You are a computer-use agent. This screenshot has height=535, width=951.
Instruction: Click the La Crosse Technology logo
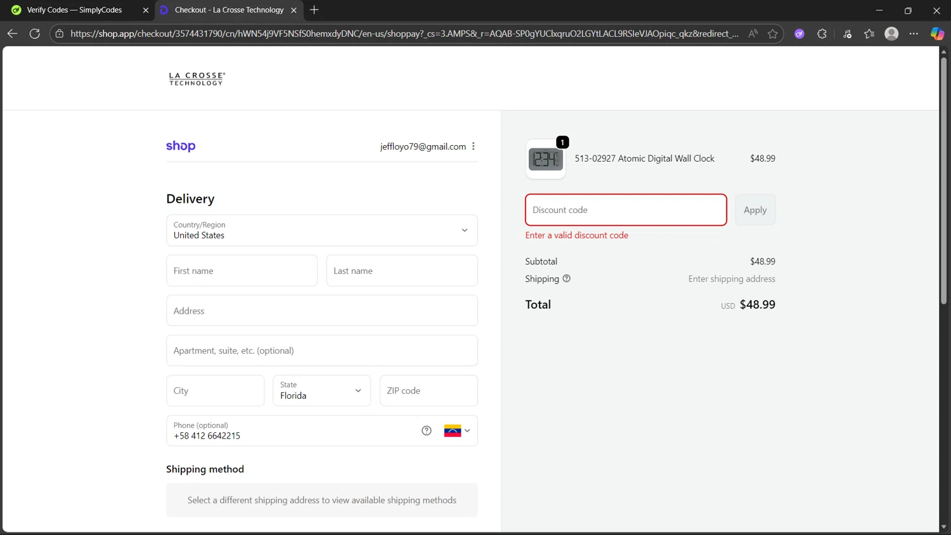[x=197, y=79]
